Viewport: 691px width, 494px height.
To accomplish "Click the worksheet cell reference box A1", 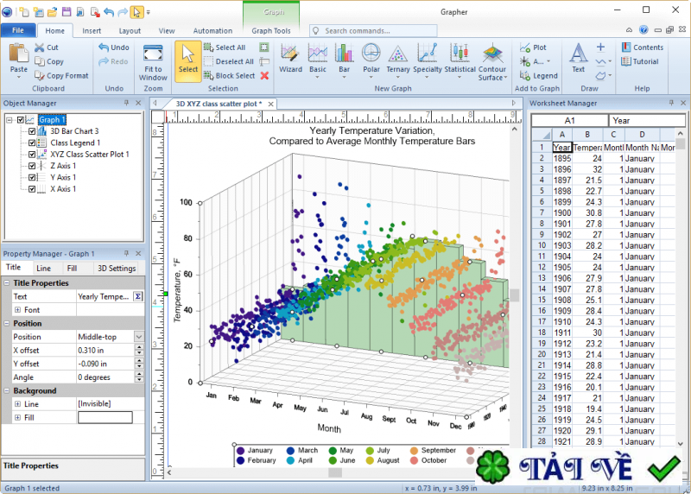I will click(569, 120).
